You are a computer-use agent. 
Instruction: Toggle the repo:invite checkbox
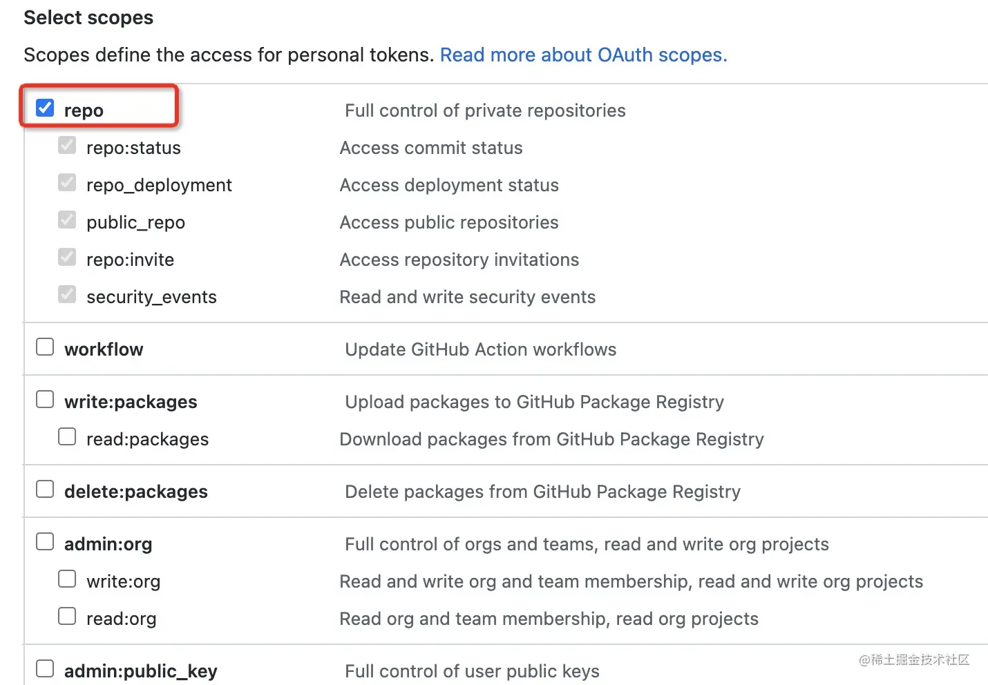pyautogui.click(x=67, y=257)
